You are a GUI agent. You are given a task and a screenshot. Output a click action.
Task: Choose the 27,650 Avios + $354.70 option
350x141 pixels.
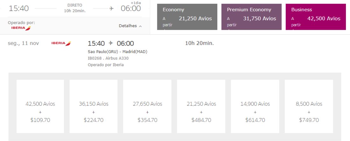tap(147, 106)
